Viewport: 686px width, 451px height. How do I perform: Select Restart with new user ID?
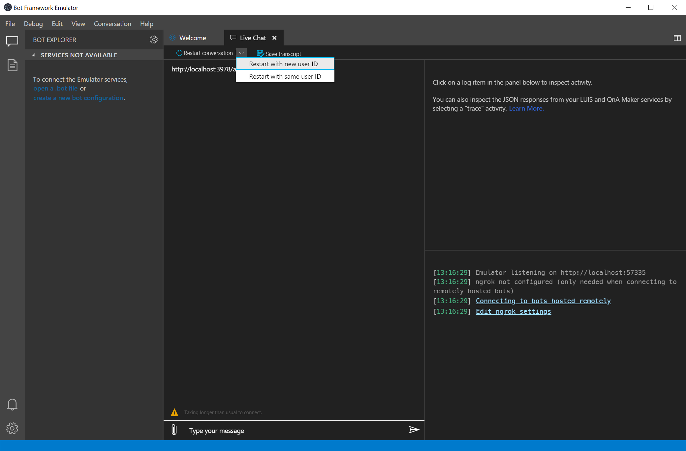coord(285,64)
